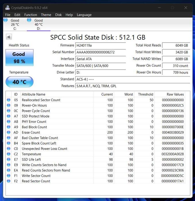Open the Theme menu
The image size is (195, 201).
pyautogui.click(x=46, y=15)
